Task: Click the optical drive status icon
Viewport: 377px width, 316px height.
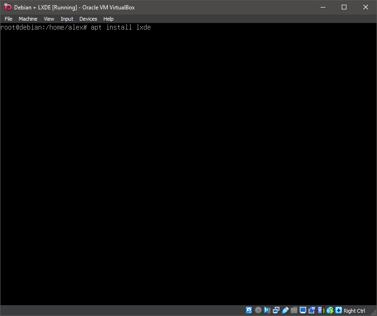Action: tap(258, 310)
